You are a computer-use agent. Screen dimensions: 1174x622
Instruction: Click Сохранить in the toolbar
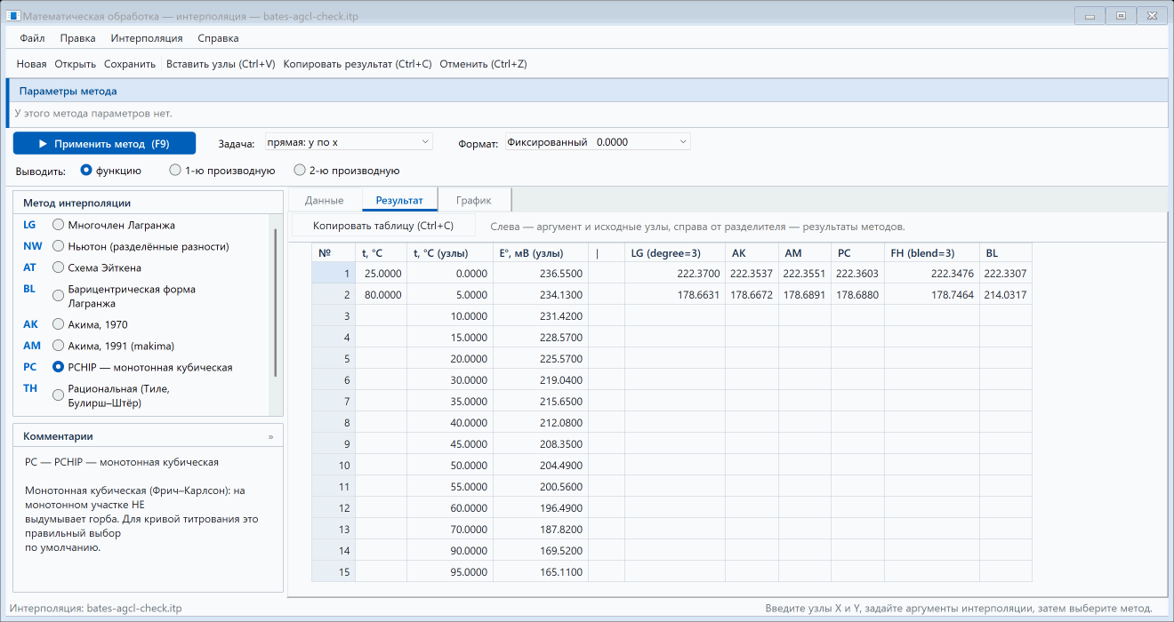click(x=130, y=64)
